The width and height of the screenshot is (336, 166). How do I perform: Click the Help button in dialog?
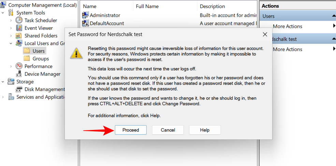205,130
